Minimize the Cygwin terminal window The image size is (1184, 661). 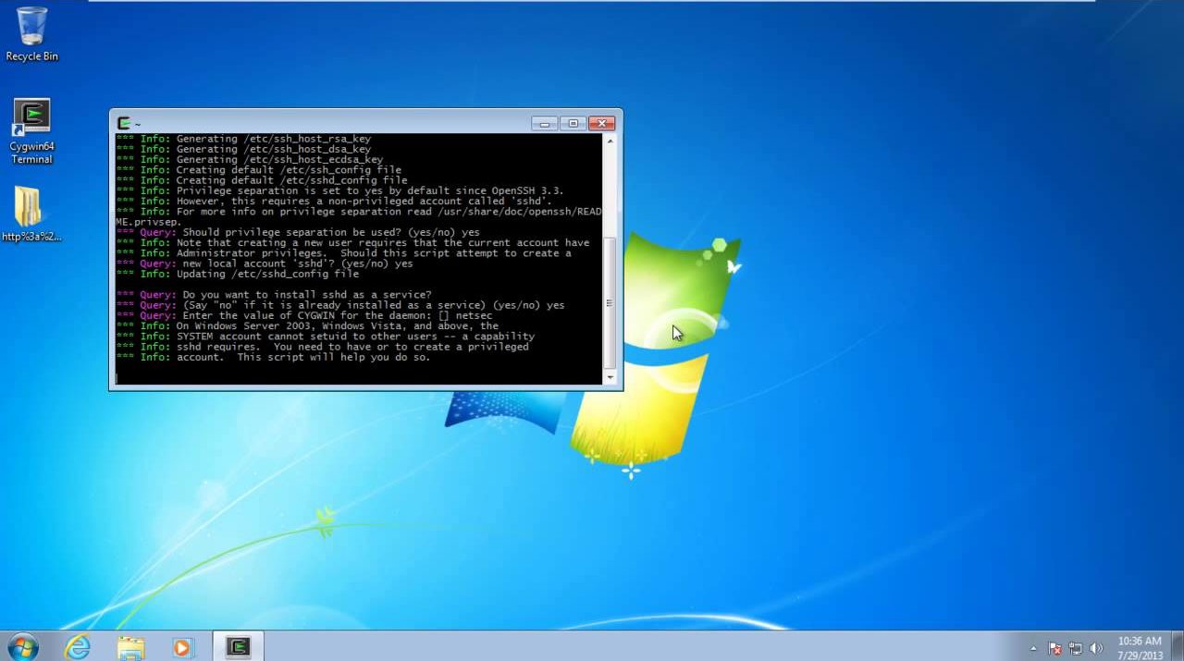pyautogui.click(x=544, y=123)
